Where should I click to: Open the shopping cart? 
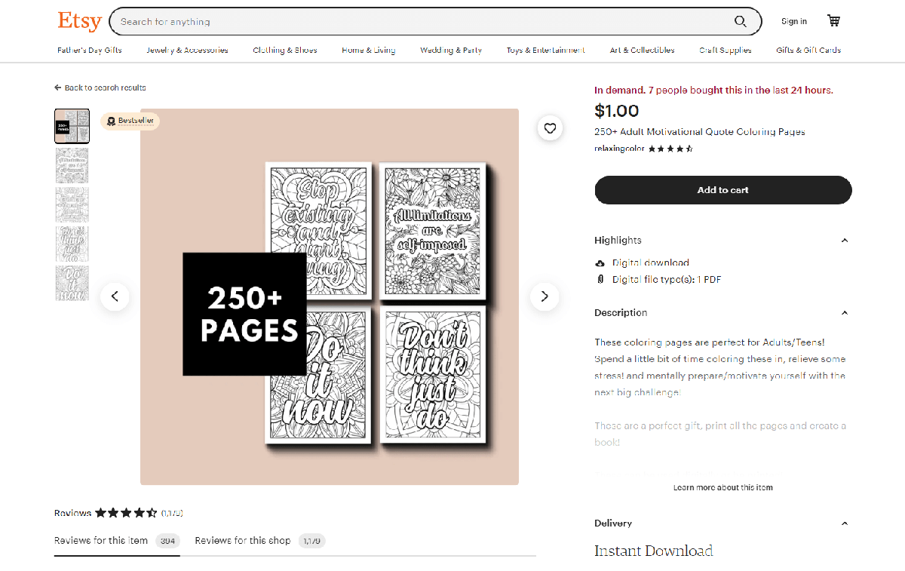833,21
